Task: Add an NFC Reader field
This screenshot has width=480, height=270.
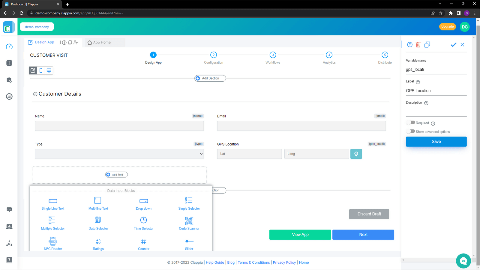Action: coord(53,244)
